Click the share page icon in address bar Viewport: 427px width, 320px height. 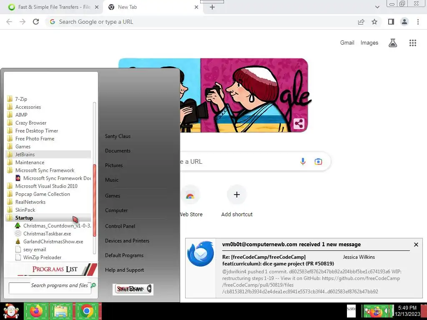pos(361,22)
